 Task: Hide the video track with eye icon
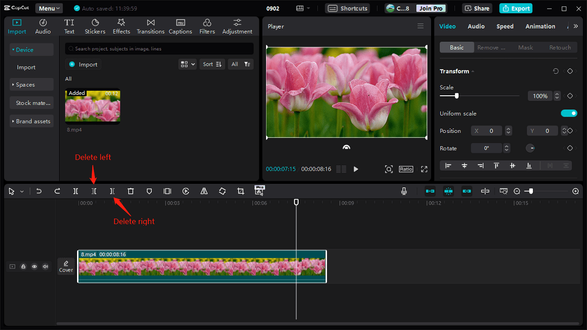coord(34,266)
